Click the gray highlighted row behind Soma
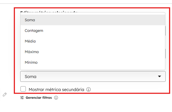This screenshot has height=112, width=172. pos(93,20)
